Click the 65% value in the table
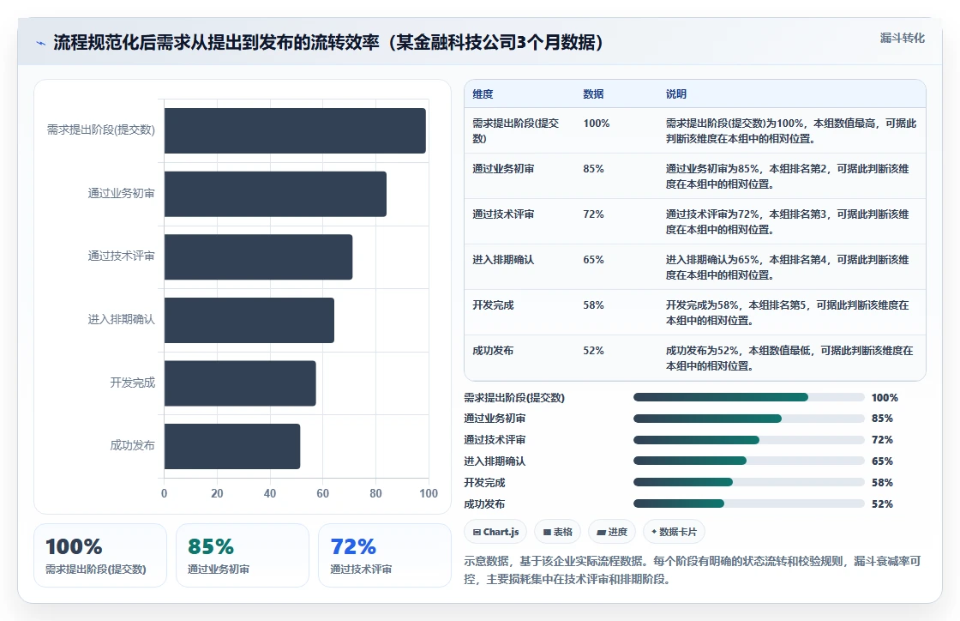Screen dimensions: 960x621 coord(593,260)
